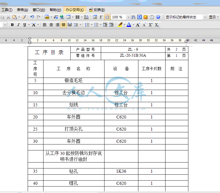The width and height of the screenshot is (220, 193).
Task: Click the orange star icon
Action: coord(146,17)
